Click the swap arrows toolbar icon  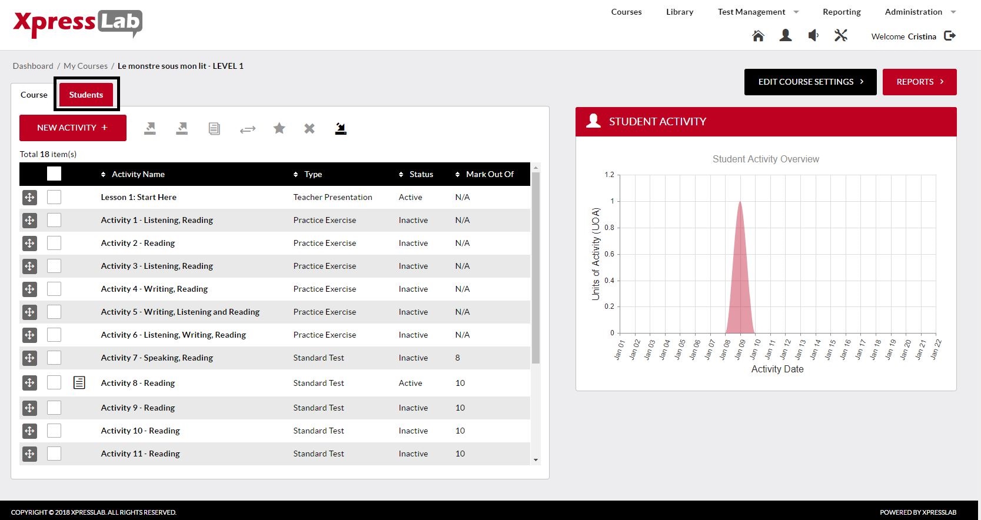pos(248,129)
